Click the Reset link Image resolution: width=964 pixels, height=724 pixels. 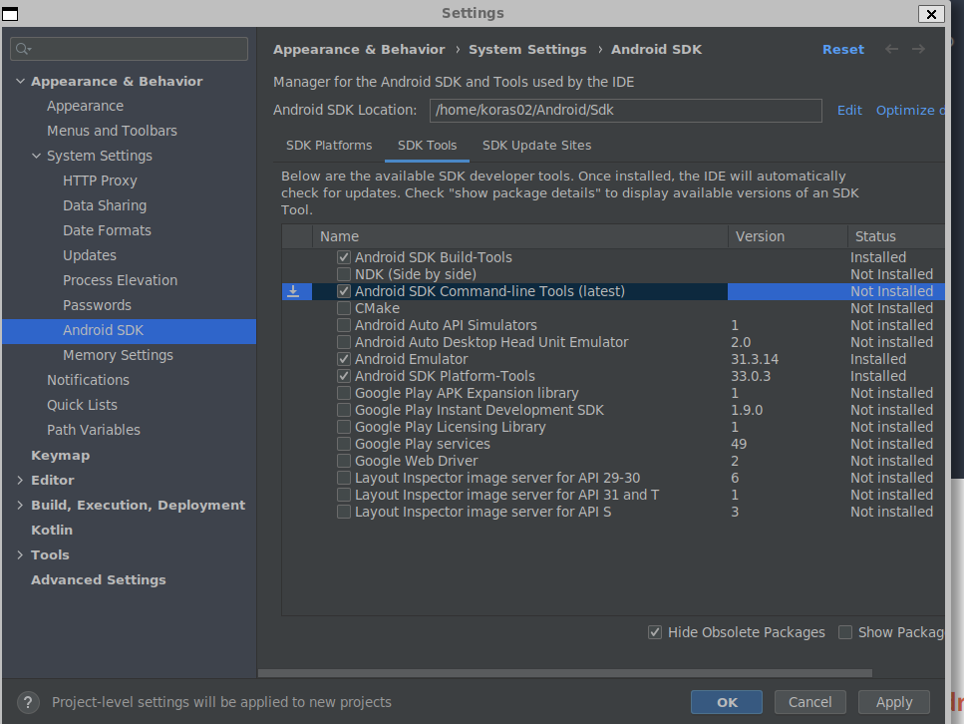click(x=843, y=49)
